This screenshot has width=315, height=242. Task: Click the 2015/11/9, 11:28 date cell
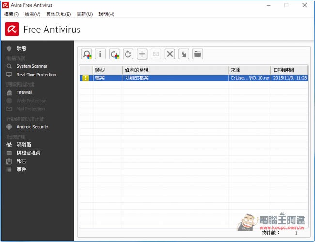pyautogui.click(x=289, y=78)
